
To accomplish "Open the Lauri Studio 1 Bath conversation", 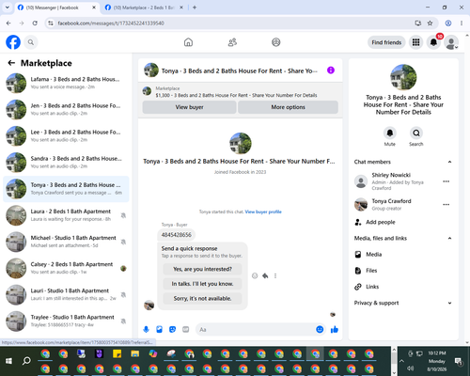I will tap(66, 294).
